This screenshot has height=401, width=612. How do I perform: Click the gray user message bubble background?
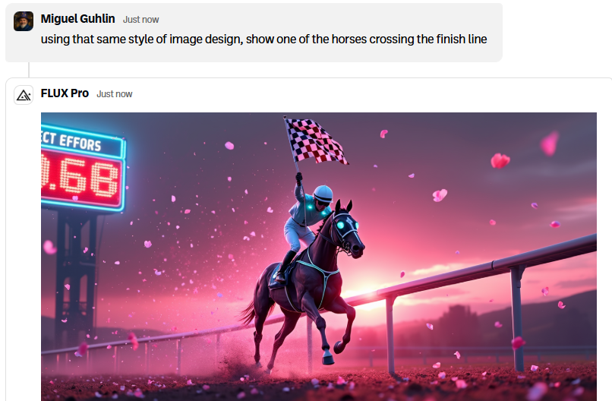(254, 33)
